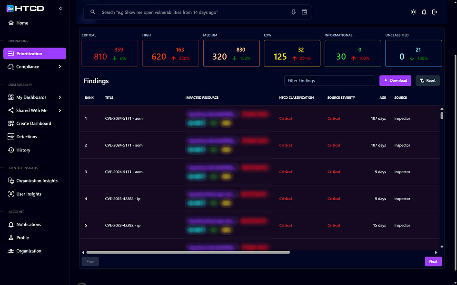Toggle the theme using the sun icon
Image resolution: width=457 pixels, height=285 pixels.
(413, 12)
